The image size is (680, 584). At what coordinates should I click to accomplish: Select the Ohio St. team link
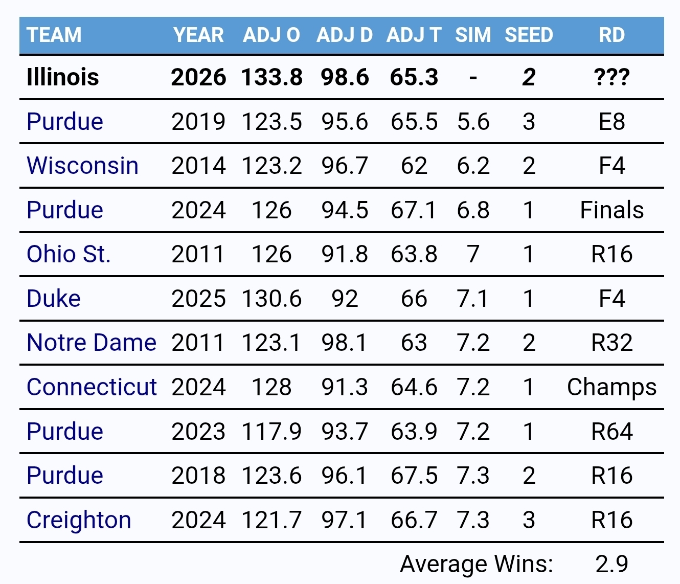coord(69,254)
